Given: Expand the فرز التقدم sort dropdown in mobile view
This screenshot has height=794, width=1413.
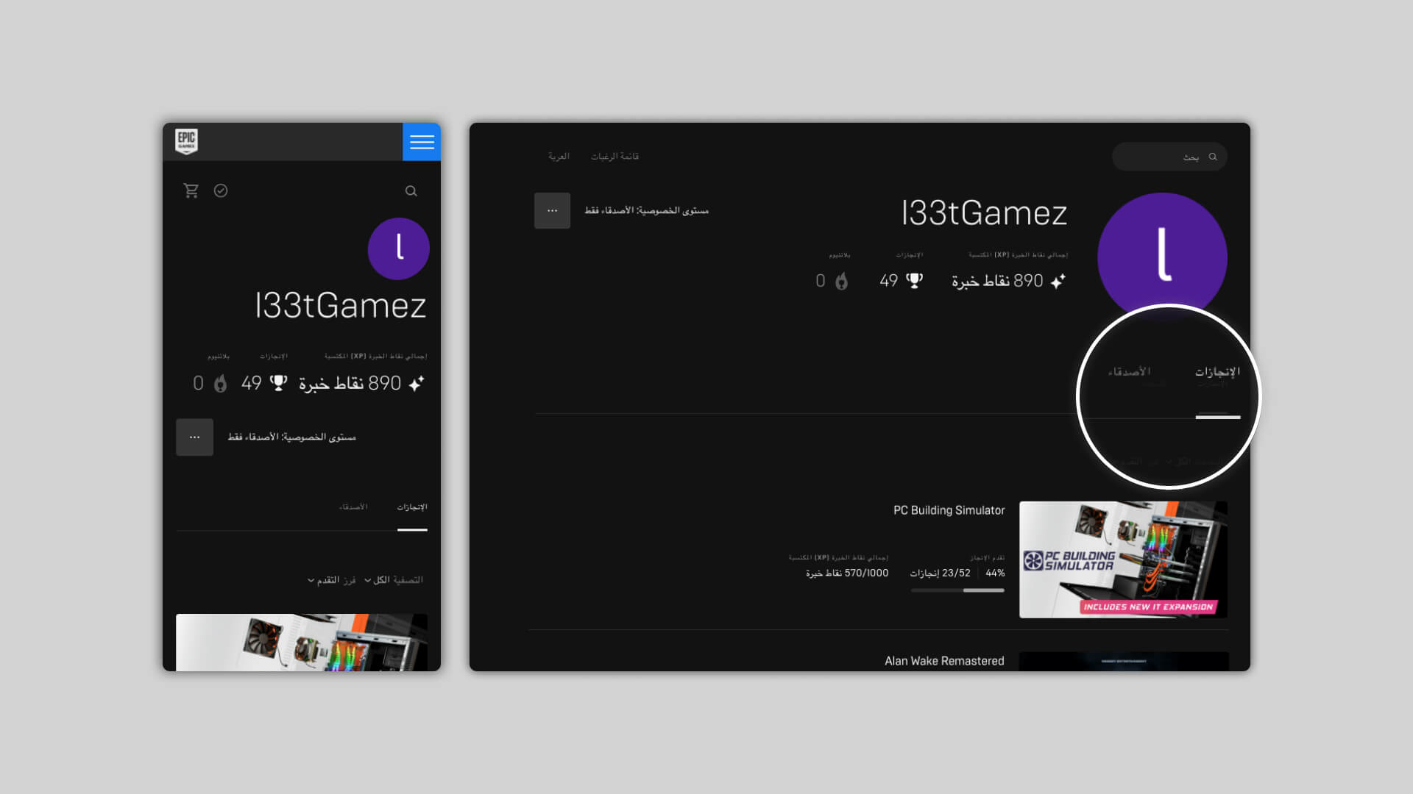Looking at the screenshot, I should pos(332,580).
